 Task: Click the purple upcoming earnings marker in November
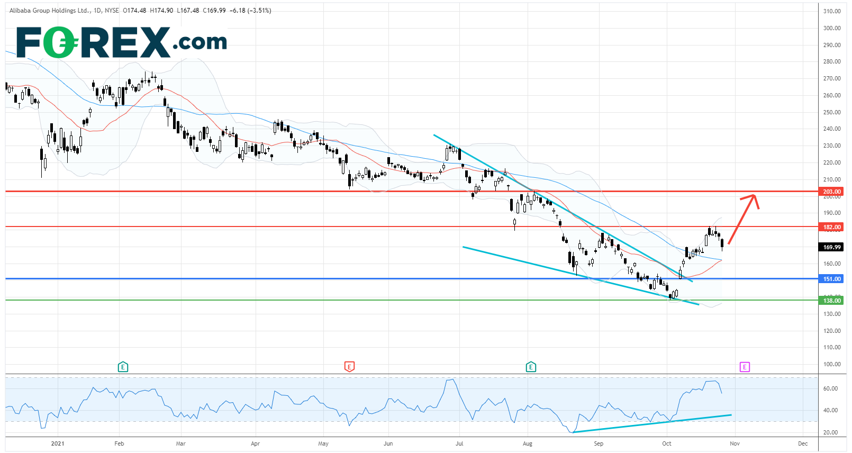click(745, 367)
